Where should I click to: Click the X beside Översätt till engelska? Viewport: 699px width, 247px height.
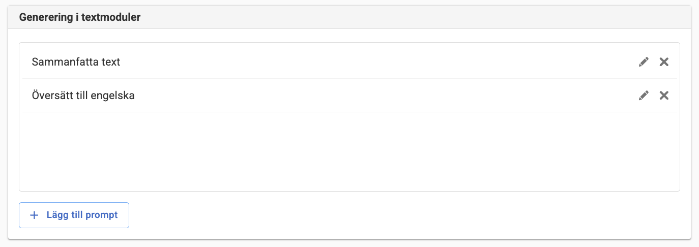point(664,96)
